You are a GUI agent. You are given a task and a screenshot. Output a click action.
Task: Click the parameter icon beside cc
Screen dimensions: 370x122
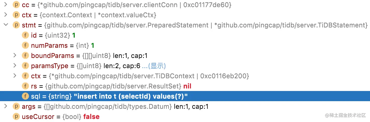pos(16,5)
